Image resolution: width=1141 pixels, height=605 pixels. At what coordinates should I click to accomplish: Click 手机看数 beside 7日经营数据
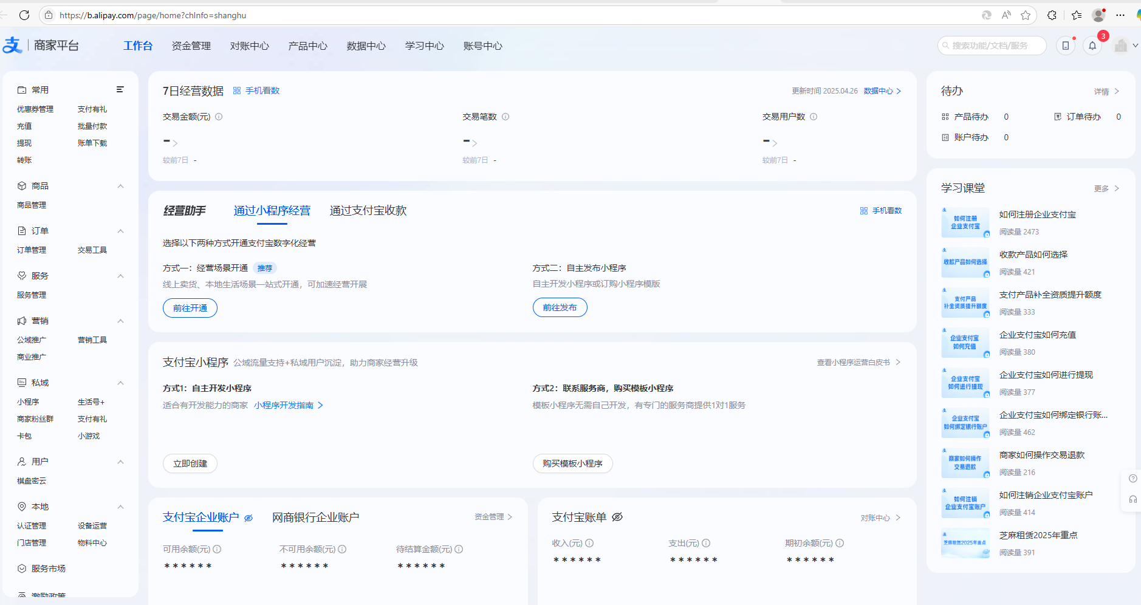coord(256,91)
